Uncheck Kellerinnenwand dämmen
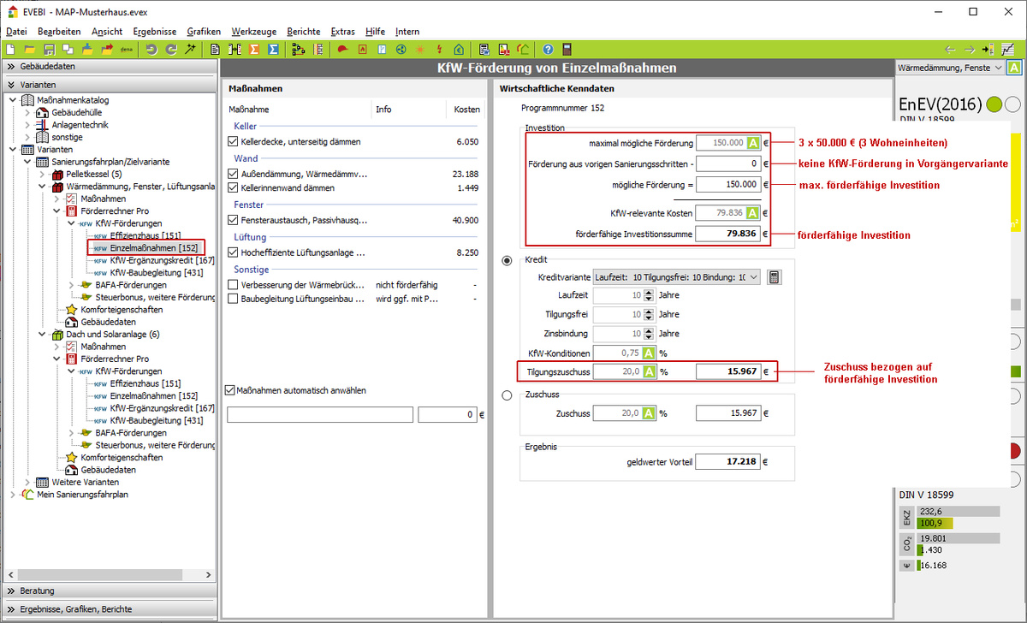This screenshot has width=1027, height=623. pos(234,187)
